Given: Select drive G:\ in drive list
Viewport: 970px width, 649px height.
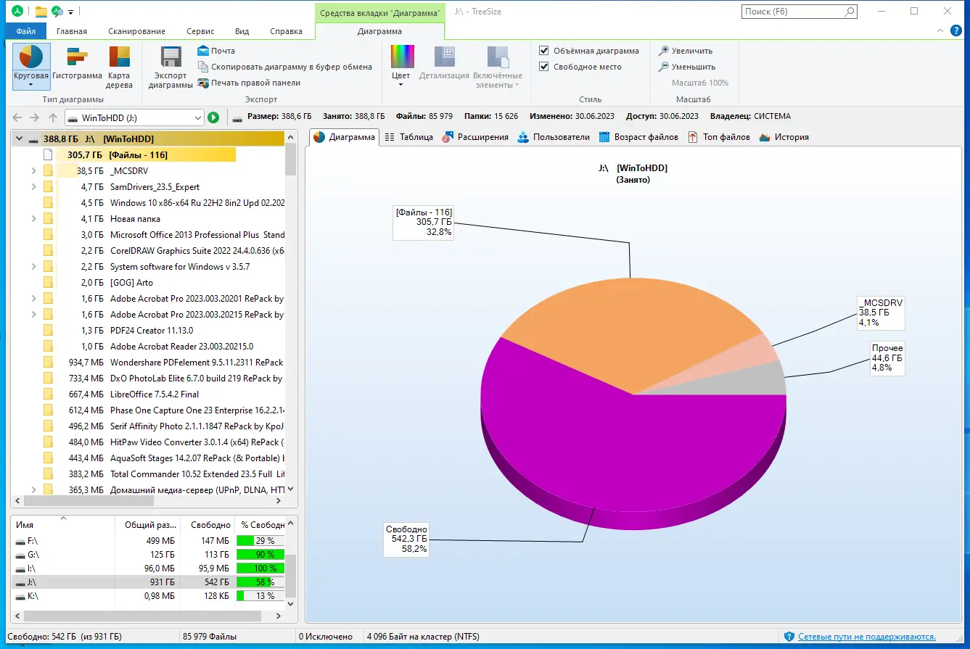Looking at the screenshot, I should pos(149,555).
